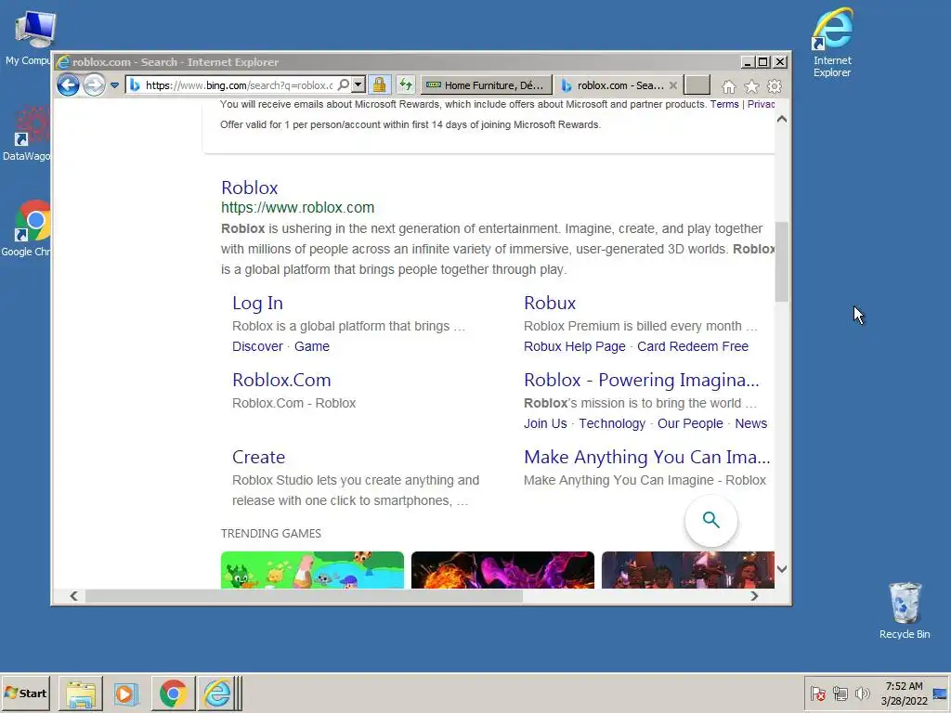Select the Google Chrome desktop shortcut
The image size is (951, 713).
(27, 228)
